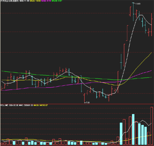Select the magenta MA60 indicator label
Image resolution: width=154 pixels, height=146 pixels.
pos(46,1)
